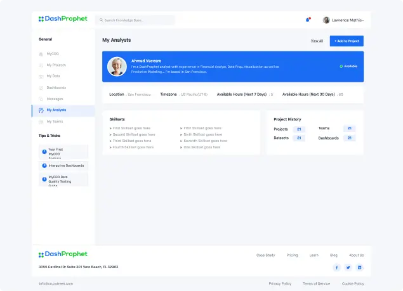Open the Privacy Policy footer link

(280, 283)
